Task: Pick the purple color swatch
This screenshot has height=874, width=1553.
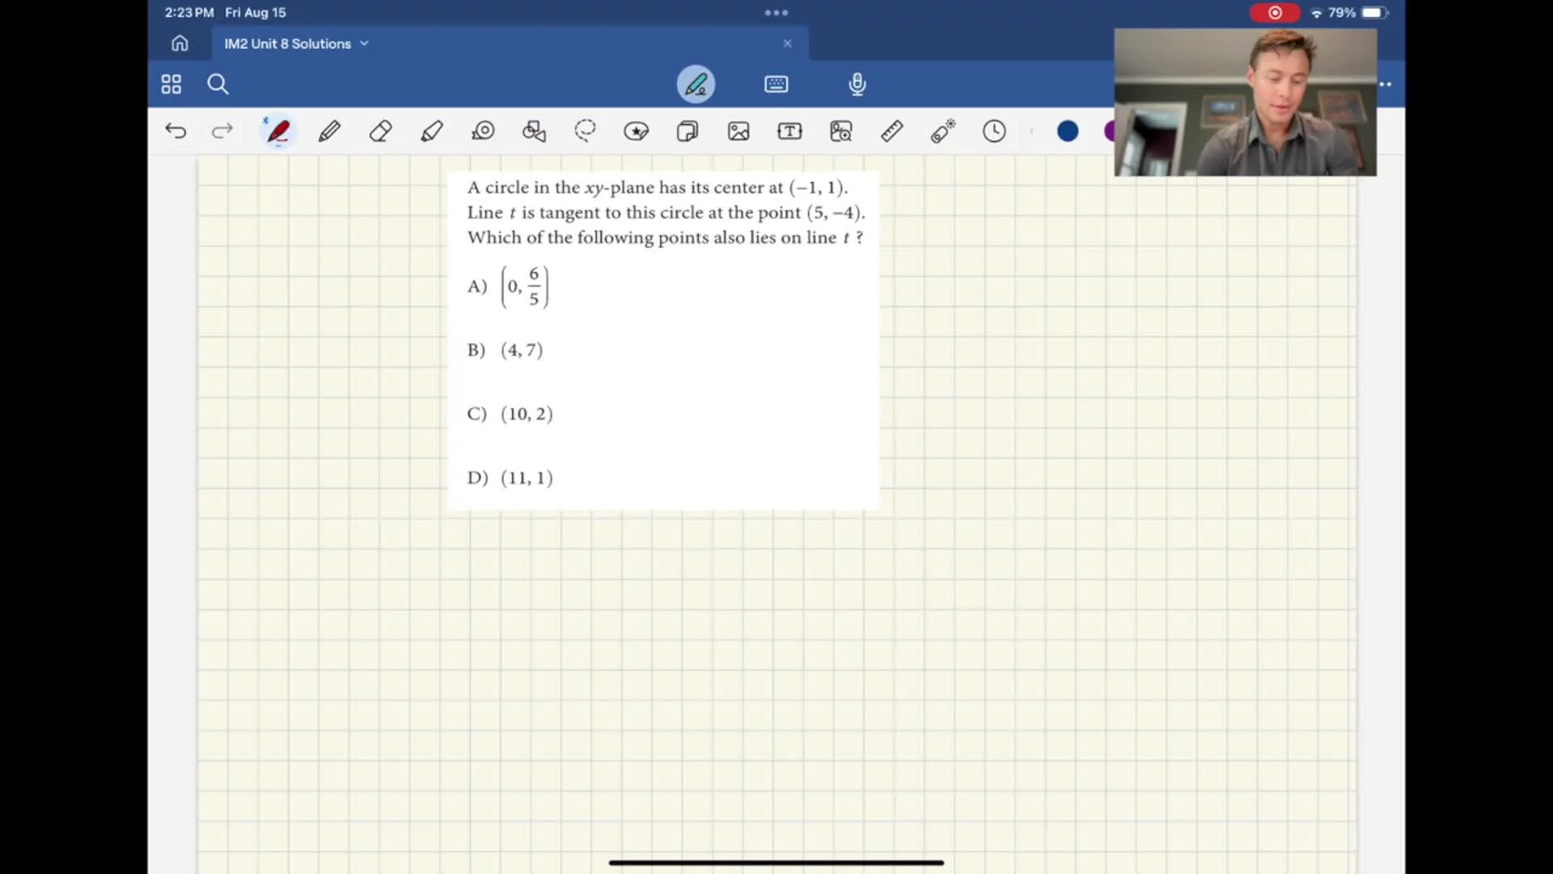Action: tap(1110, 131)
